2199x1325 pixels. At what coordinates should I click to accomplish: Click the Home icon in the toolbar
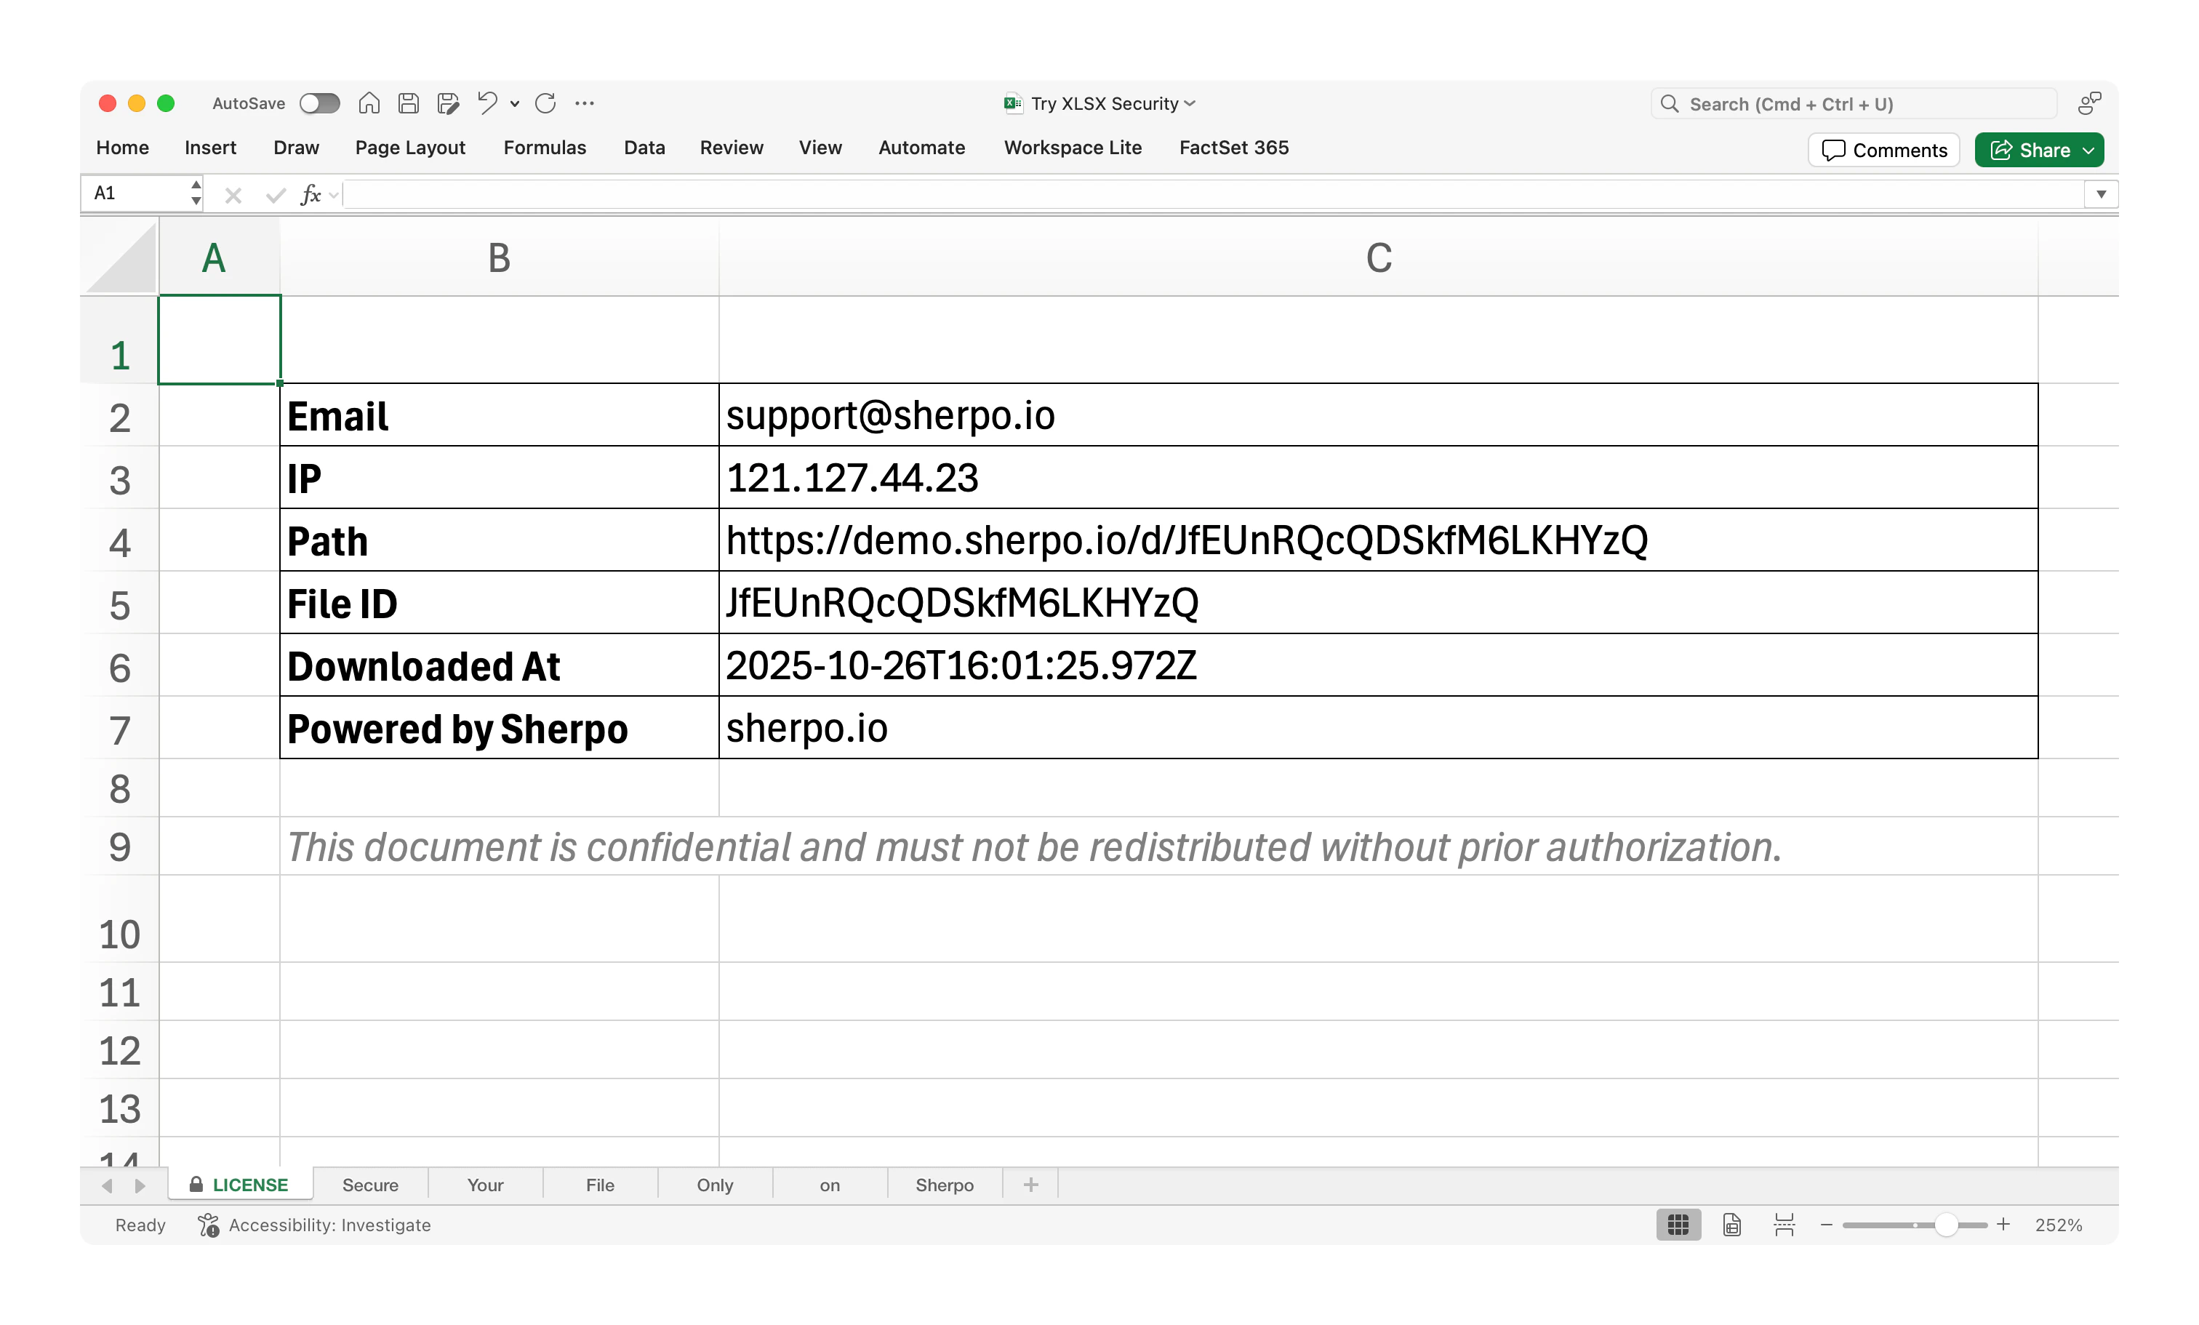point(369,103)
